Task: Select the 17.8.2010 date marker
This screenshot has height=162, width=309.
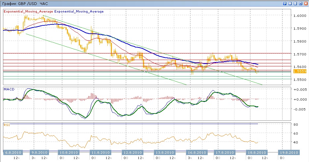Action: click(x=224, y=153)
